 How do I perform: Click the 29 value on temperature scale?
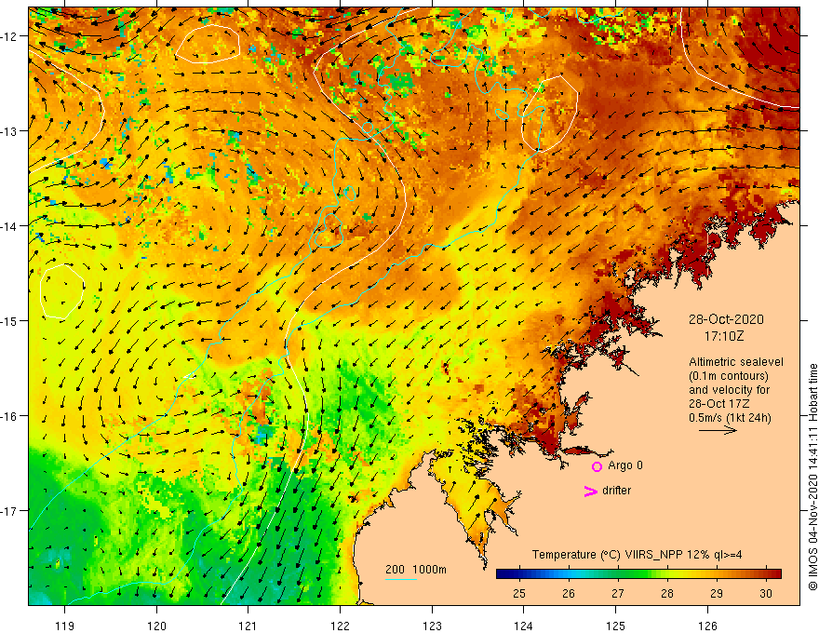pyautogui.click(x=716, y=593)
